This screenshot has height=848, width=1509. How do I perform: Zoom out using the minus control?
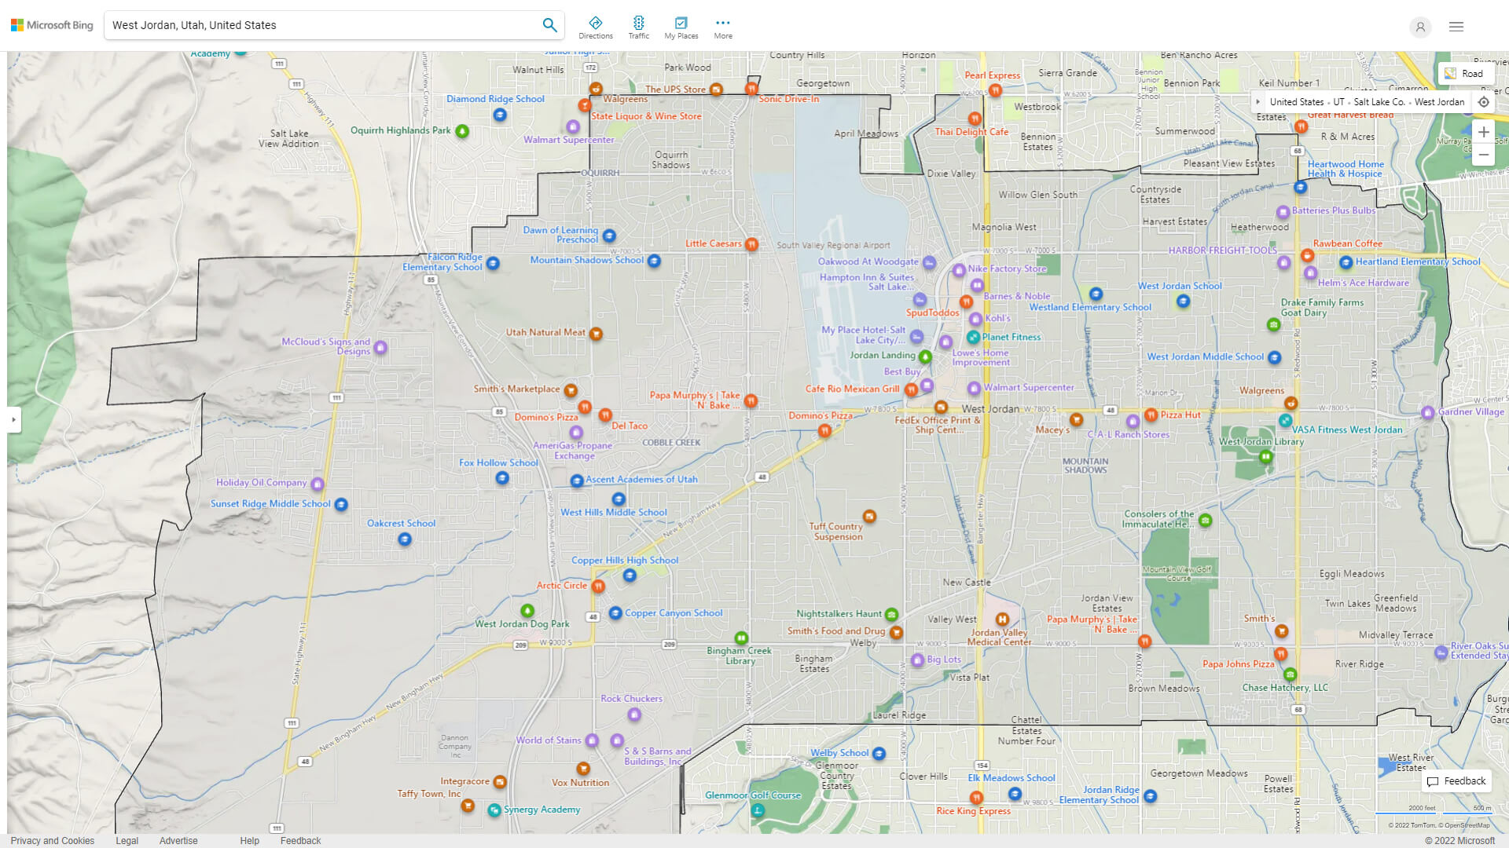pos(1484,154)
